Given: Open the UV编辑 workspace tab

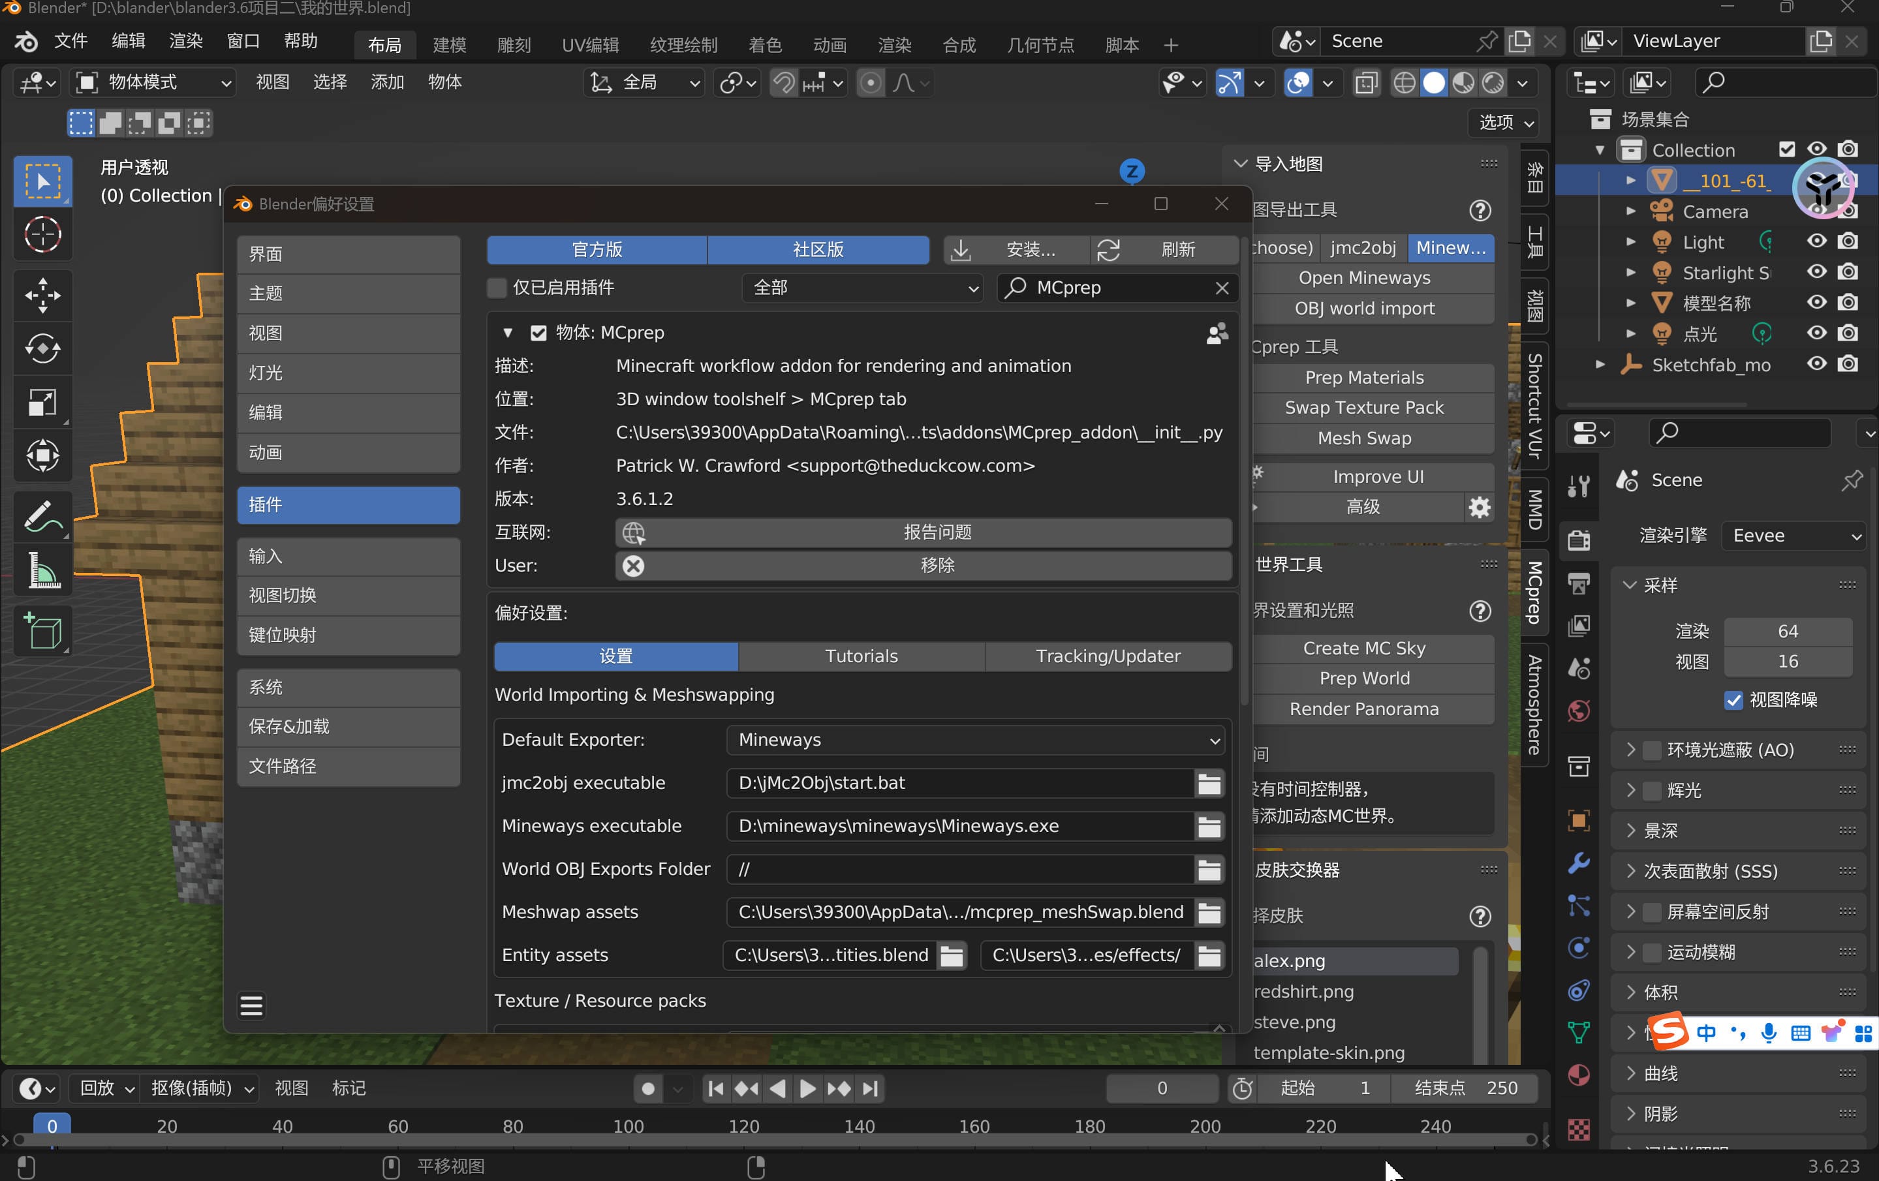Looking at the screenshot, I should click(x=590, y=44).
